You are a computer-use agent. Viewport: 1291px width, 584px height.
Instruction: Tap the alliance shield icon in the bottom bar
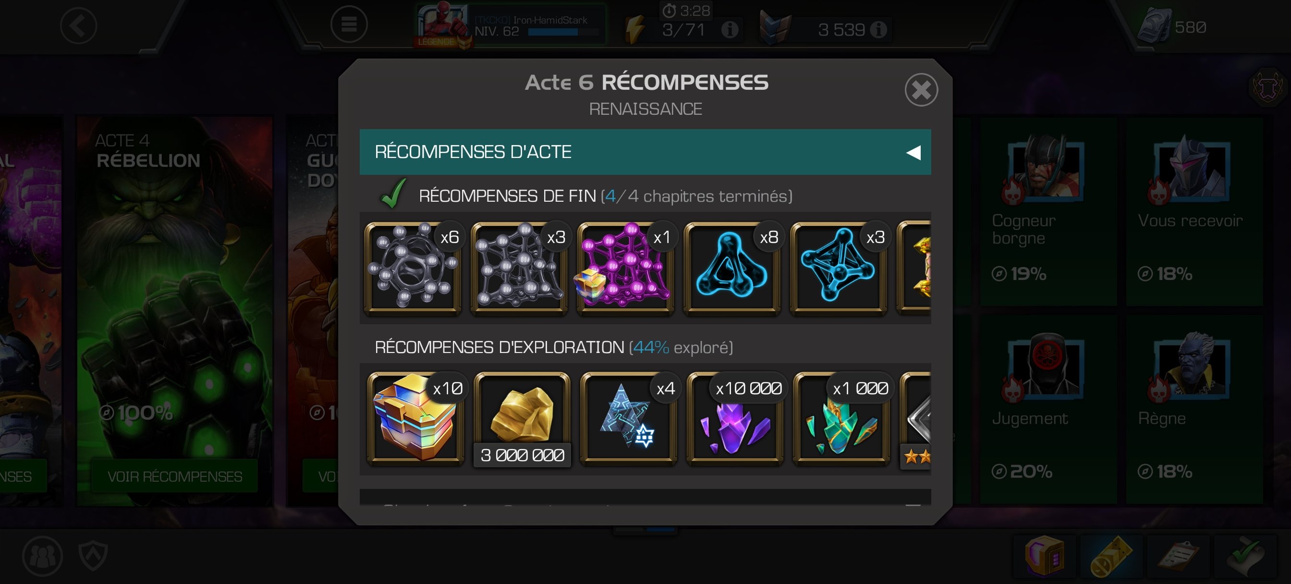tap(93, 556)
